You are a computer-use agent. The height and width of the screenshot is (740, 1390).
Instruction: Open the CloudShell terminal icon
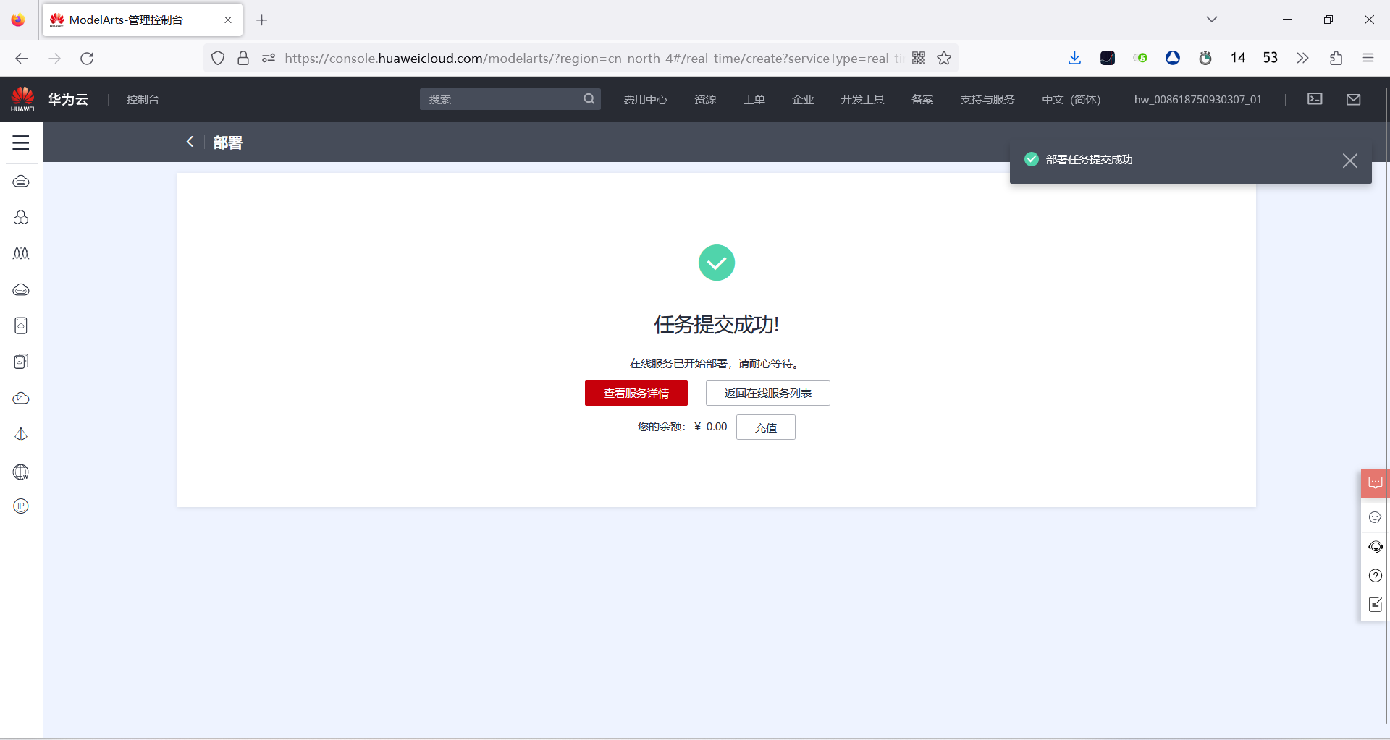[x=1315, y=99]
